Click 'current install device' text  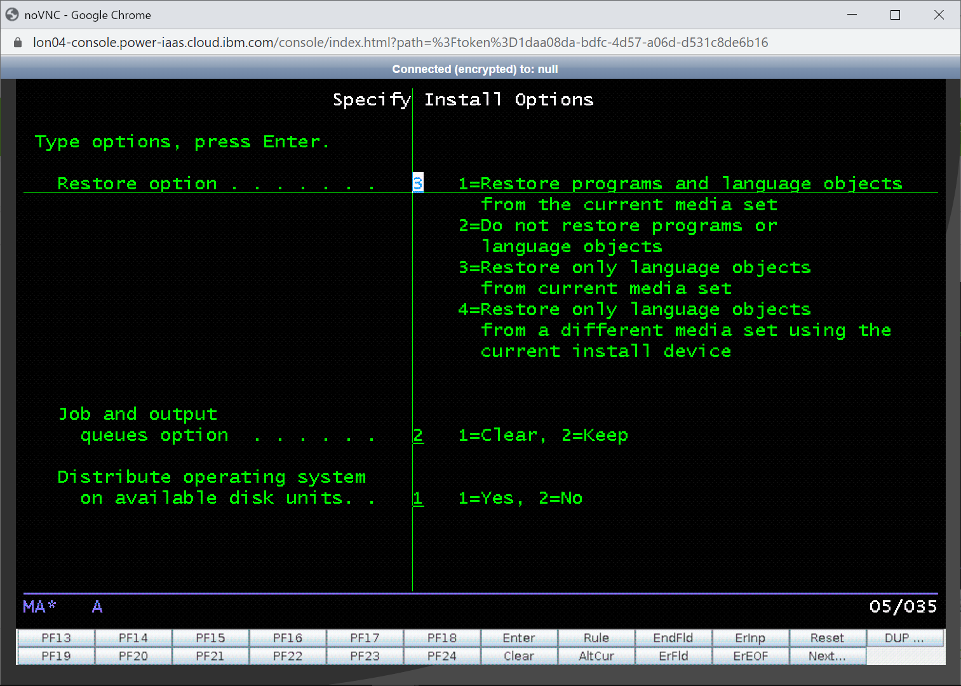click(606, 351)
